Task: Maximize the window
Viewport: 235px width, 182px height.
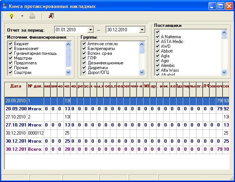Action: [x=221, y=6]
